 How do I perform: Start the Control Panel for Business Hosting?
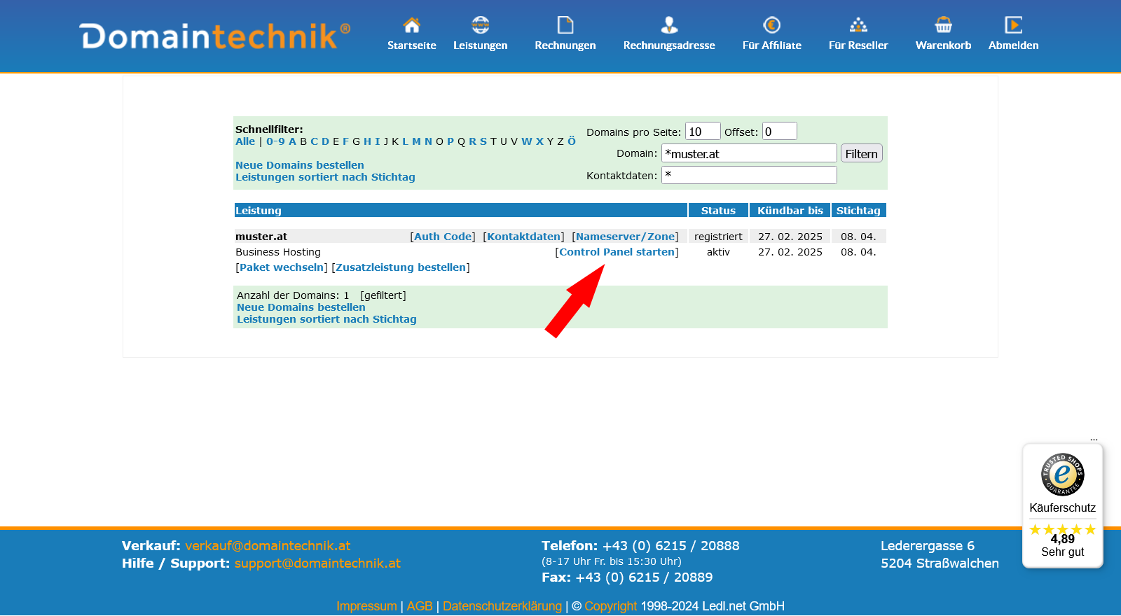(x=617, y=252)
